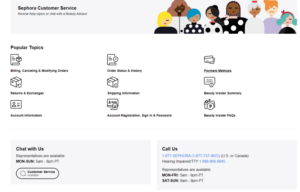The image size is (300, 192).
Task: Open the Beauty Insider FAQs points icon
Action: pyautogui.click(x=209, y=104)
